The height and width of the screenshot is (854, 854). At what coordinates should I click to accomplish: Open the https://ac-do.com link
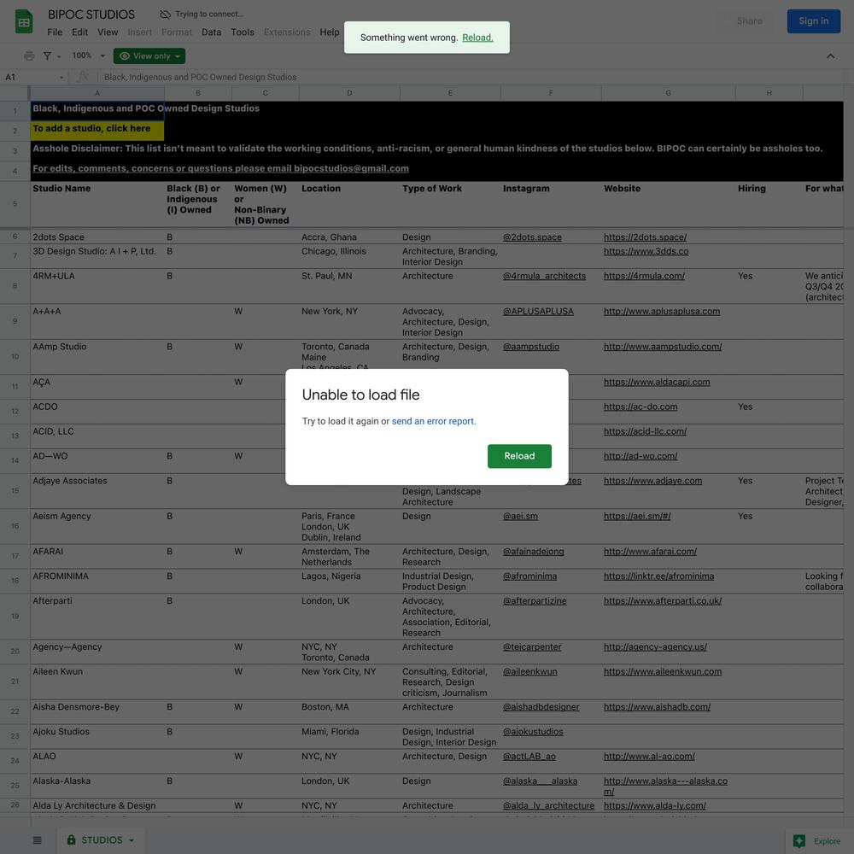tap(640, 407)
